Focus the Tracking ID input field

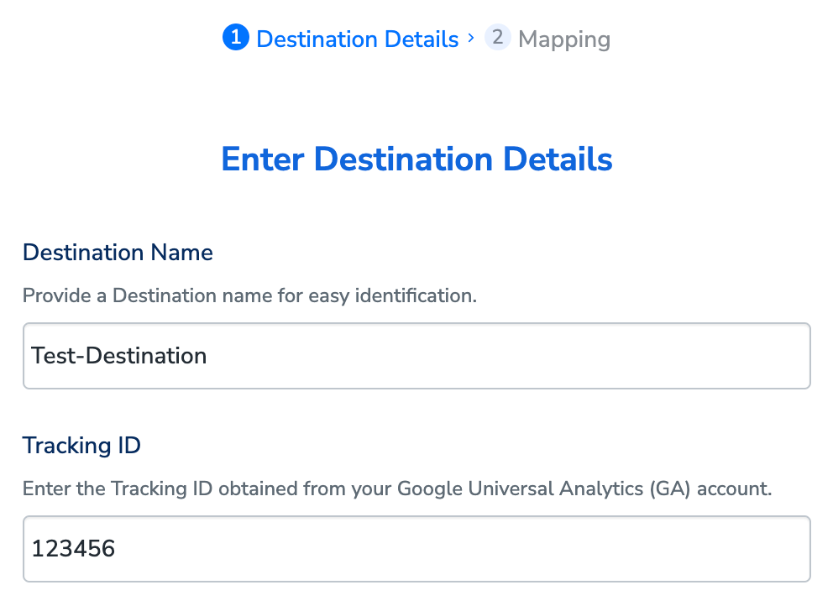point(504,549)
